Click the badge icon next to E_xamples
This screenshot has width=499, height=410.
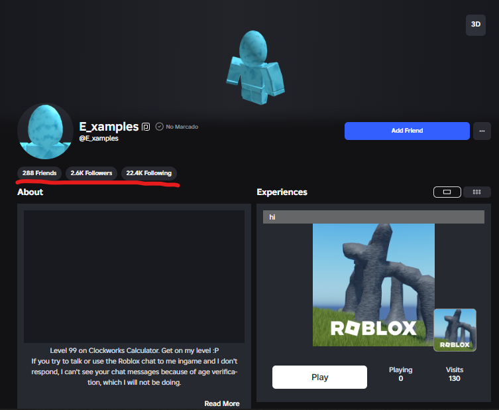(146, 127)
